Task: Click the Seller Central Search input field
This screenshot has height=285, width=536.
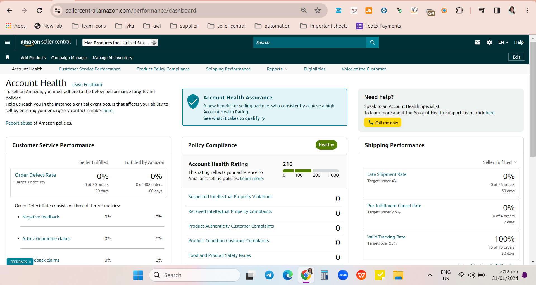Action: click(x=310, y=42)
